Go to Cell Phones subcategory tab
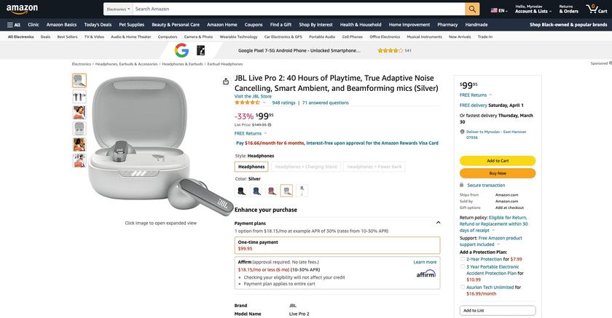612x318 pixels. [352, 36]
